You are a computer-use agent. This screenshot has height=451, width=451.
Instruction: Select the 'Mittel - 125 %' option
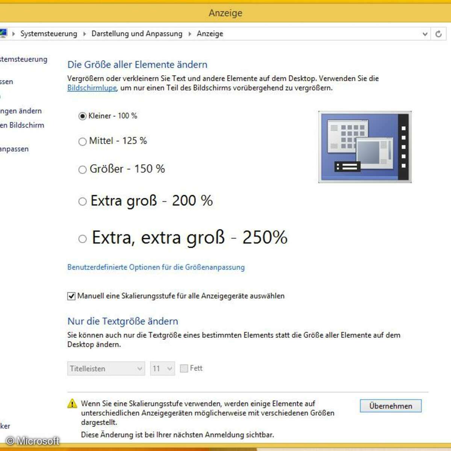click(82, 142)
